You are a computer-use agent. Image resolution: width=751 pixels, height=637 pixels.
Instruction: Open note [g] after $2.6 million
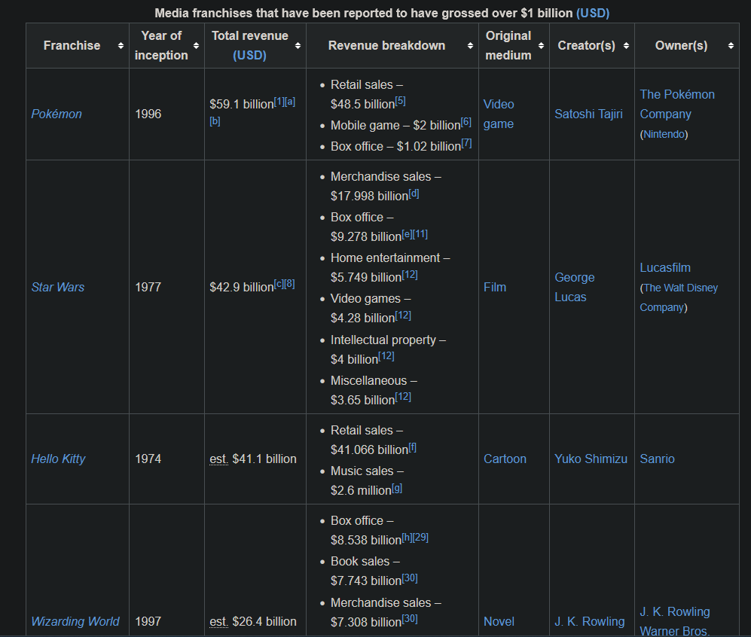[397, 489]
